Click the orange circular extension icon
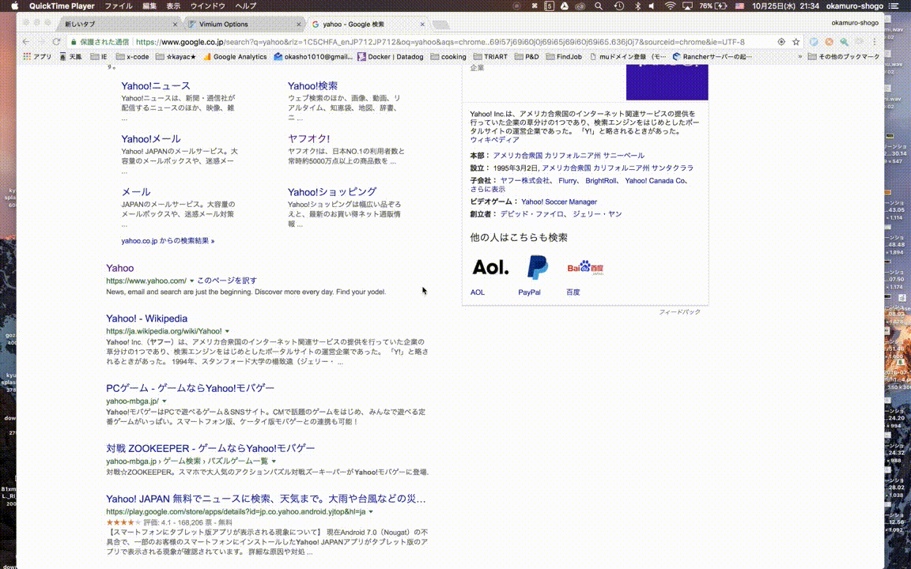The height and width of the screenshot is (569, 911). coord(829,42)
